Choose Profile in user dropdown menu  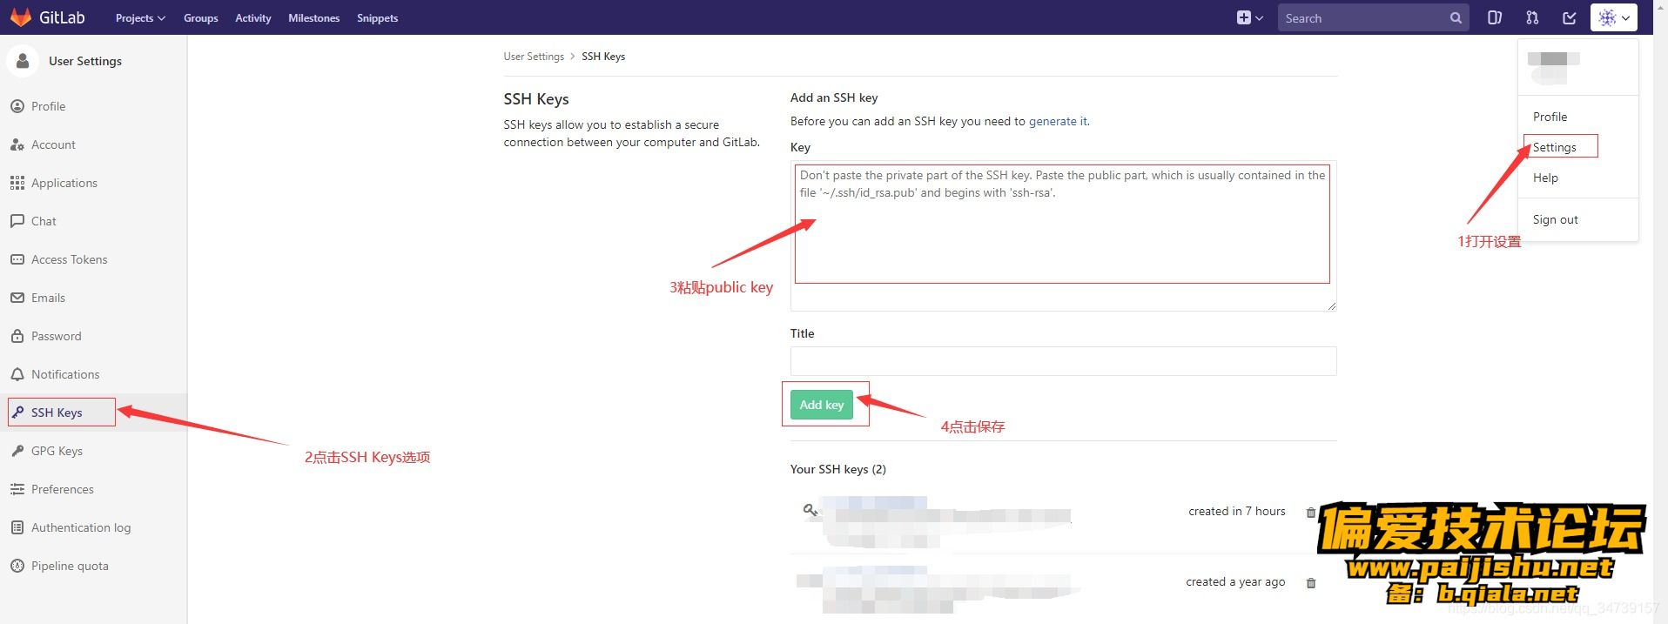click(1550, 117)
